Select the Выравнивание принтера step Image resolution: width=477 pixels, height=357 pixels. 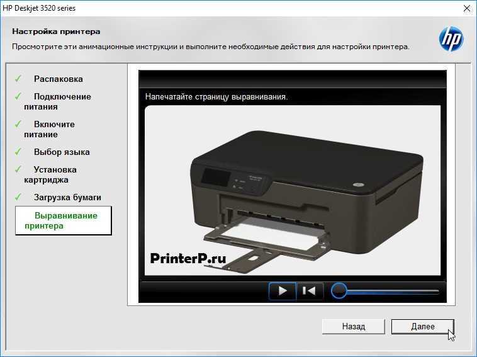pyautogui.click(x=63, y=220)
